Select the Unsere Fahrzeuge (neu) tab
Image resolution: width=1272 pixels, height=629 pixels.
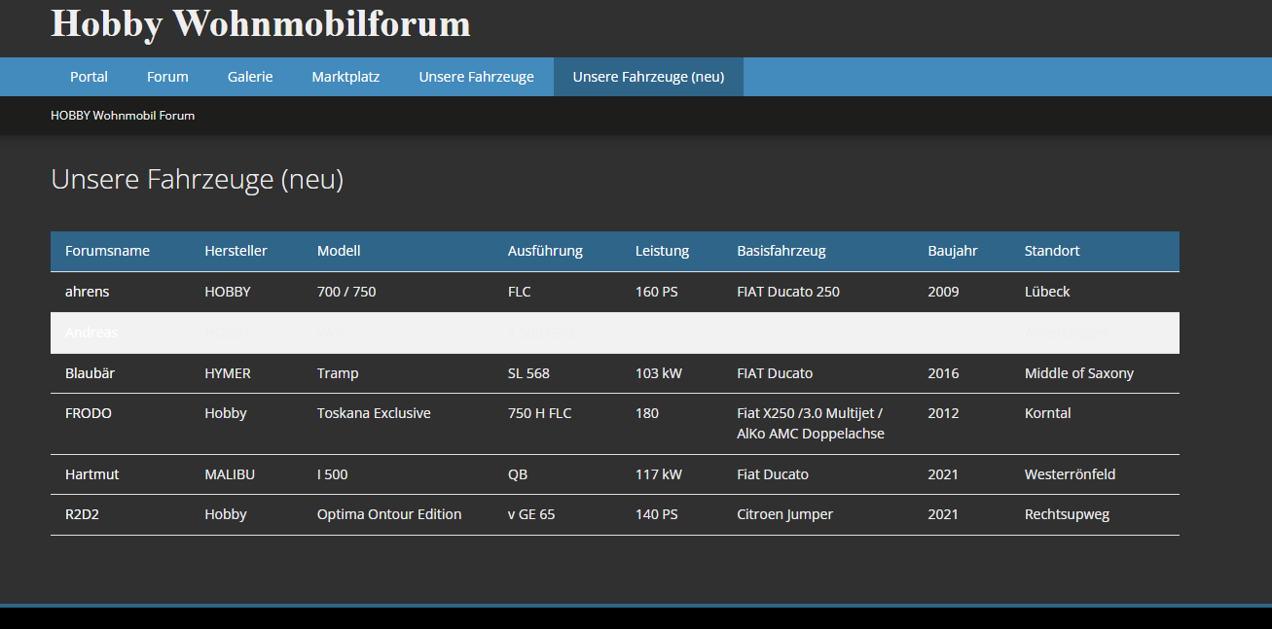[648, 77]
